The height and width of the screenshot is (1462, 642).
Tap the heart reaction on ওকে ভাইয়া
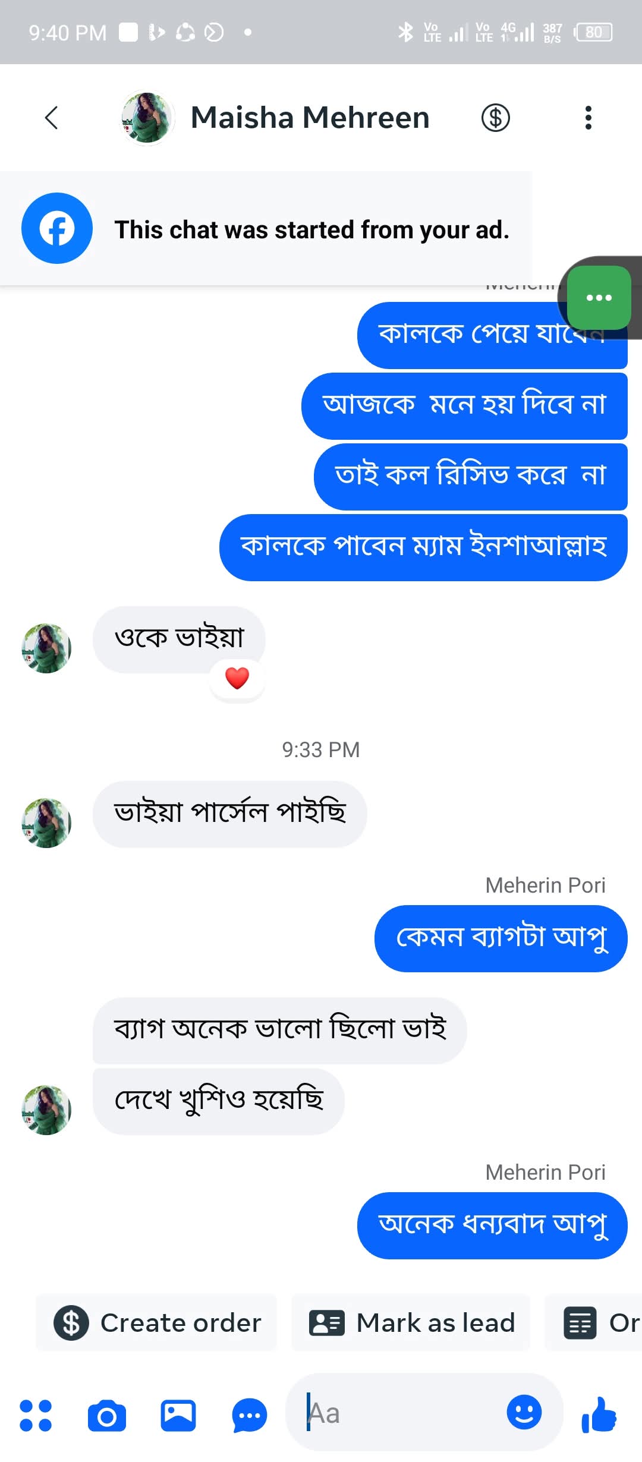pyautogui.click(x=237, y=678)
